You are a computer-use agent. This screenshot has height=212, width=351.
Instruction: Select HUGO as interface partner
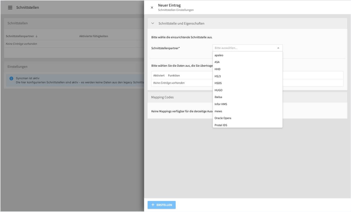248,90
